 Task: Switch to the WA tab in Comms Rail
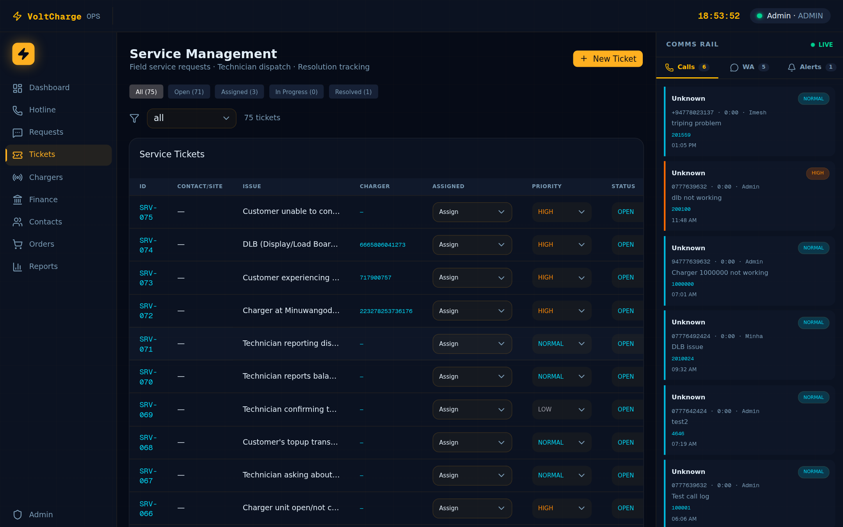tap(749, 67)
